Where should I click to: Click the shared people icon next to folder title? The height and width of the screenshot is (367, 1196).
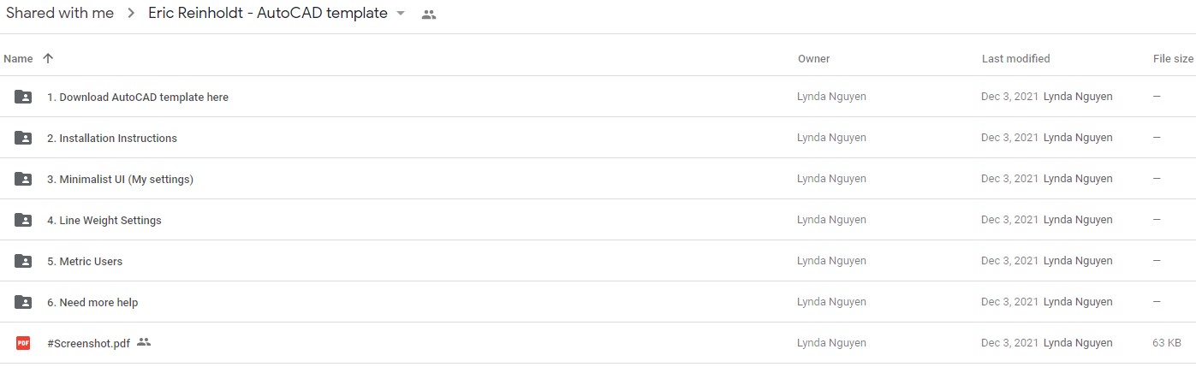[x=429, y=15]
